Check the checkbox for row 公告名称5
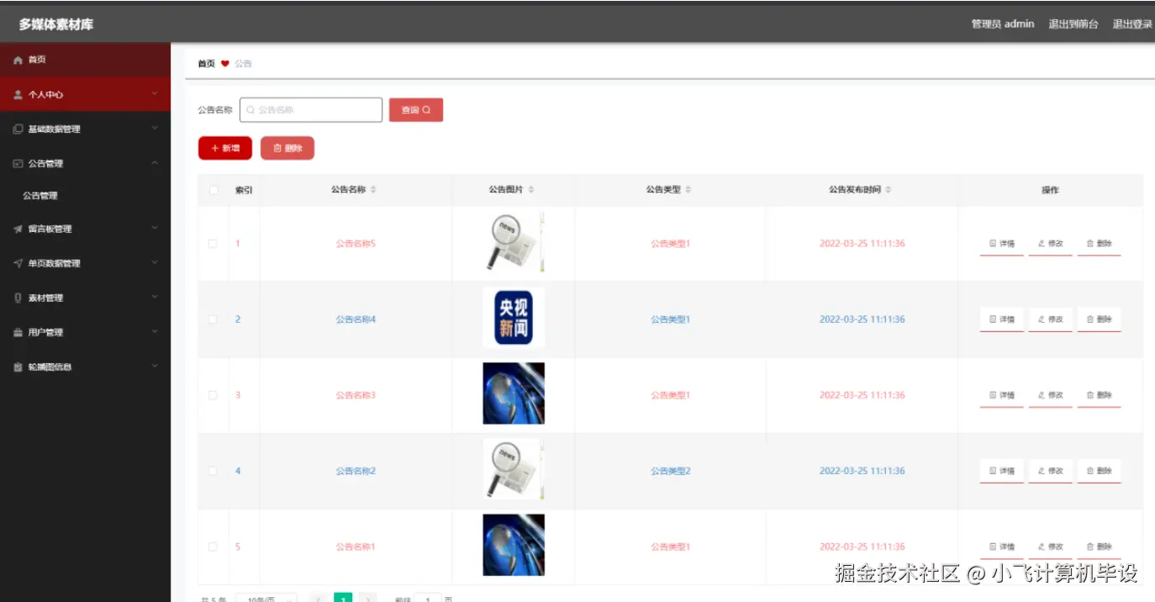 pos(213,244)
